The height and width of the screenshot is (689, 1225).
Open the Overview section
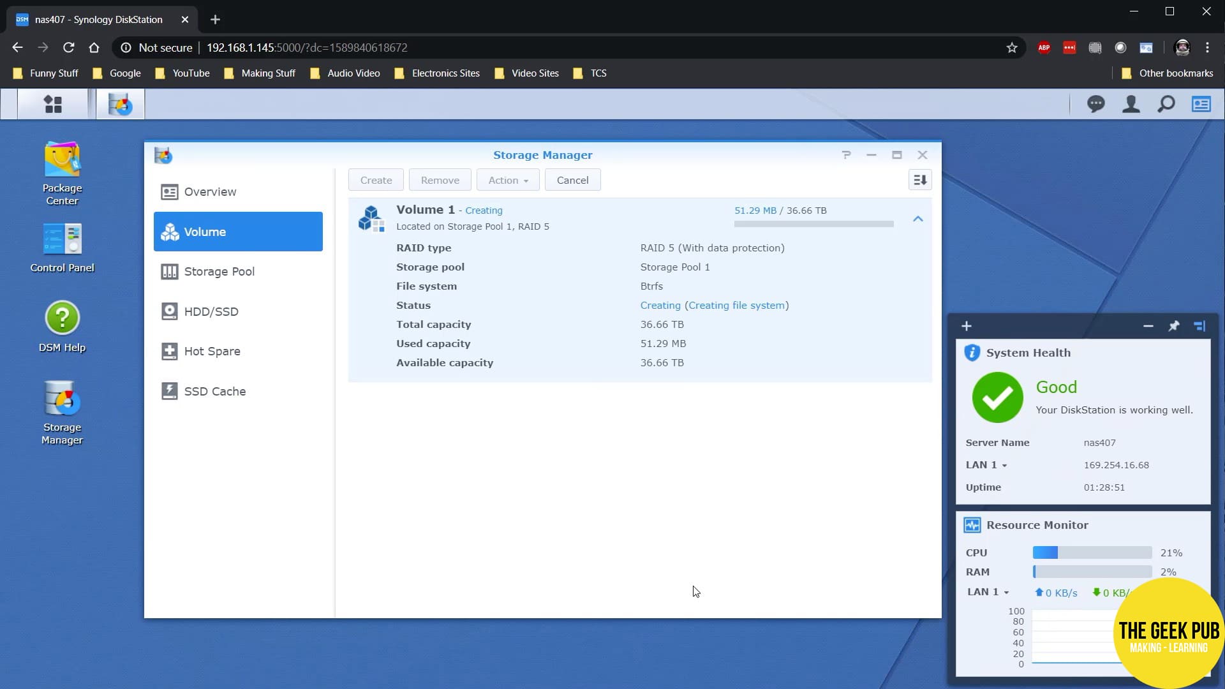[x=238, y=192]
